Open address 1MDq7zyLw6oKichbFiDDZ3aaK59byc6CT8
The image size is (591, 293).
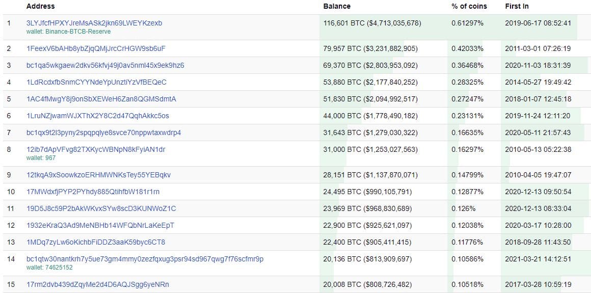pyautogui.click(x=96, y=242)
